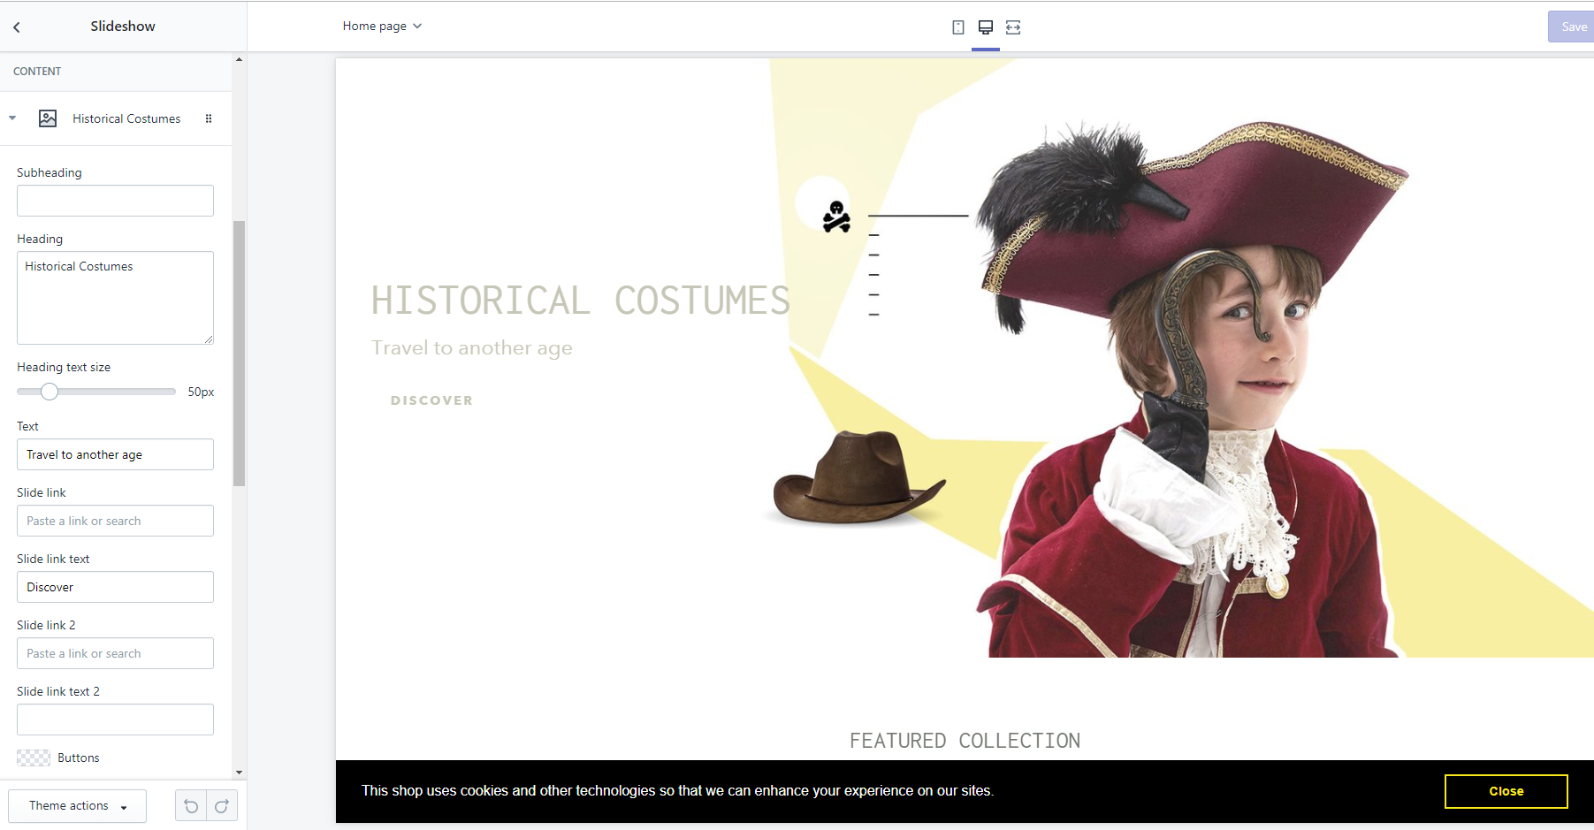The width and height of the screenshot is (1594, 830).
Task: Click the Heading text size slider
Action: [50, 392]
